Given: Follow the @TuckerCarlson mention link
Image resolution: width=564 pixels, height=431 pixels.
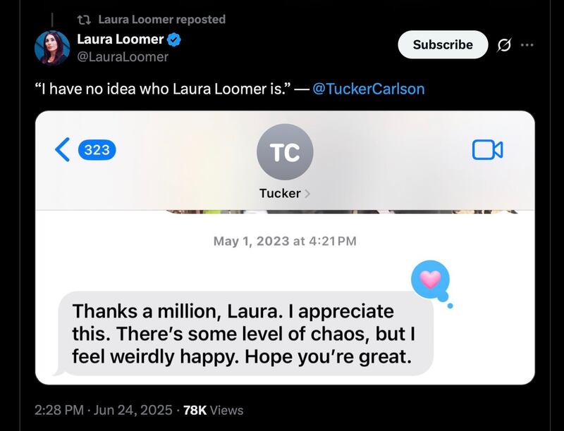Looking at the screenshot, I should (368, 89).
